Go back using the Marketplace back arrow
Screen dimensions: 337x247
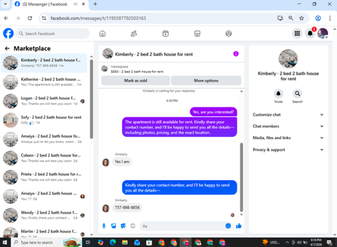point(7,49)
